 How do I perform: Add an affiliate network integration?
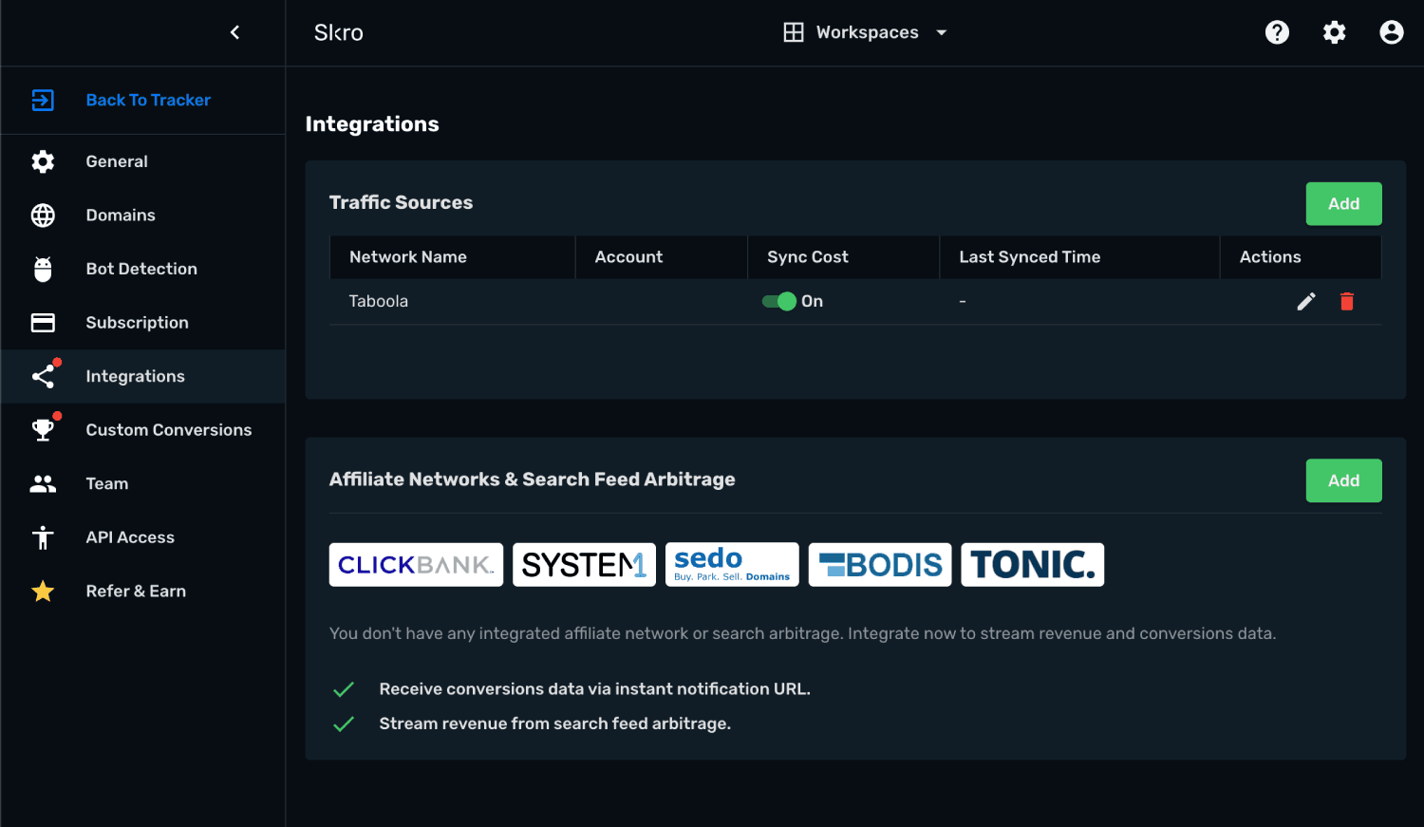[1343, 480]
